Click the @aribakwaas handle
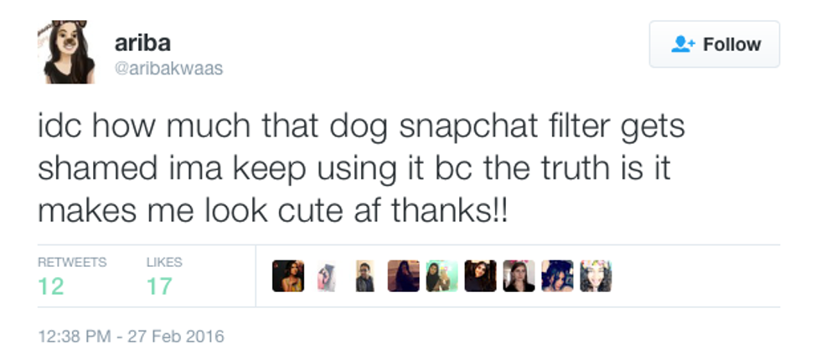Image resolution: width=821 pixels, height=364 pixels. point(168,69)
